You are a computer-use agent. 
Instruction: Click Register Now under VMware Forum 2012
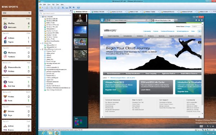[111, 90]
